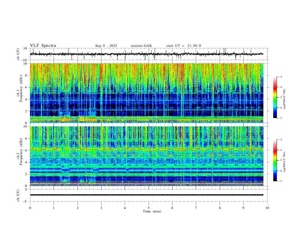Click the ch.3 flat black trace panel

(x=149, y=195)
